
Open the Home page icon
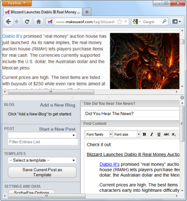[x=38, y=22]
